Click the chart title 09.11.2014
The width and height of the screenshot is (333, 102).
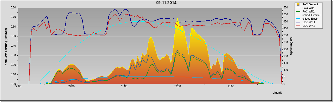(x=166, y=3)
